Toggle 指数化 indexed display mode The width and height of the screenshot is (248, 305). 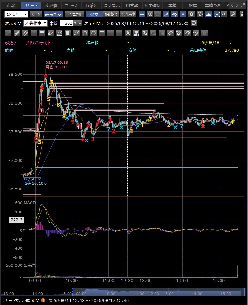(x=111, y=15)
